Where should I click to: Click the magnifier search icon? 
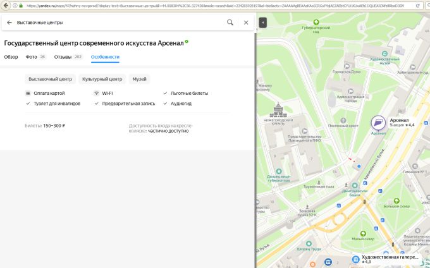[x=230, y=23]
